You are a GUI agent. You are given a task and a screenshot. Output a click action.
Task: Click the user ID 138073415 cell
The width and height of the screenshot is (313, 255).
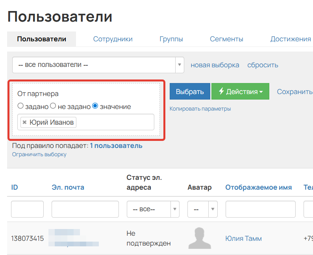click(27, 238)
